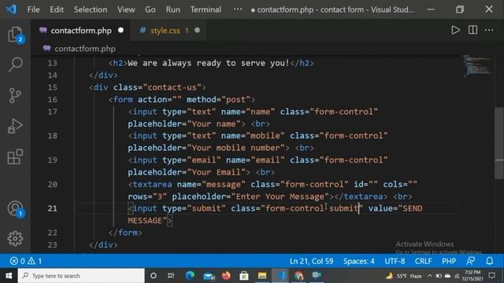504x283 pixels.
Task: Click the contactform.php breadcrumb
Action: pyautogui.click(x=84, y=49)
